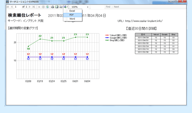This screenshot has height=113, width=192.
Task: Open the page setup dialog
Action: coord(61,7)
